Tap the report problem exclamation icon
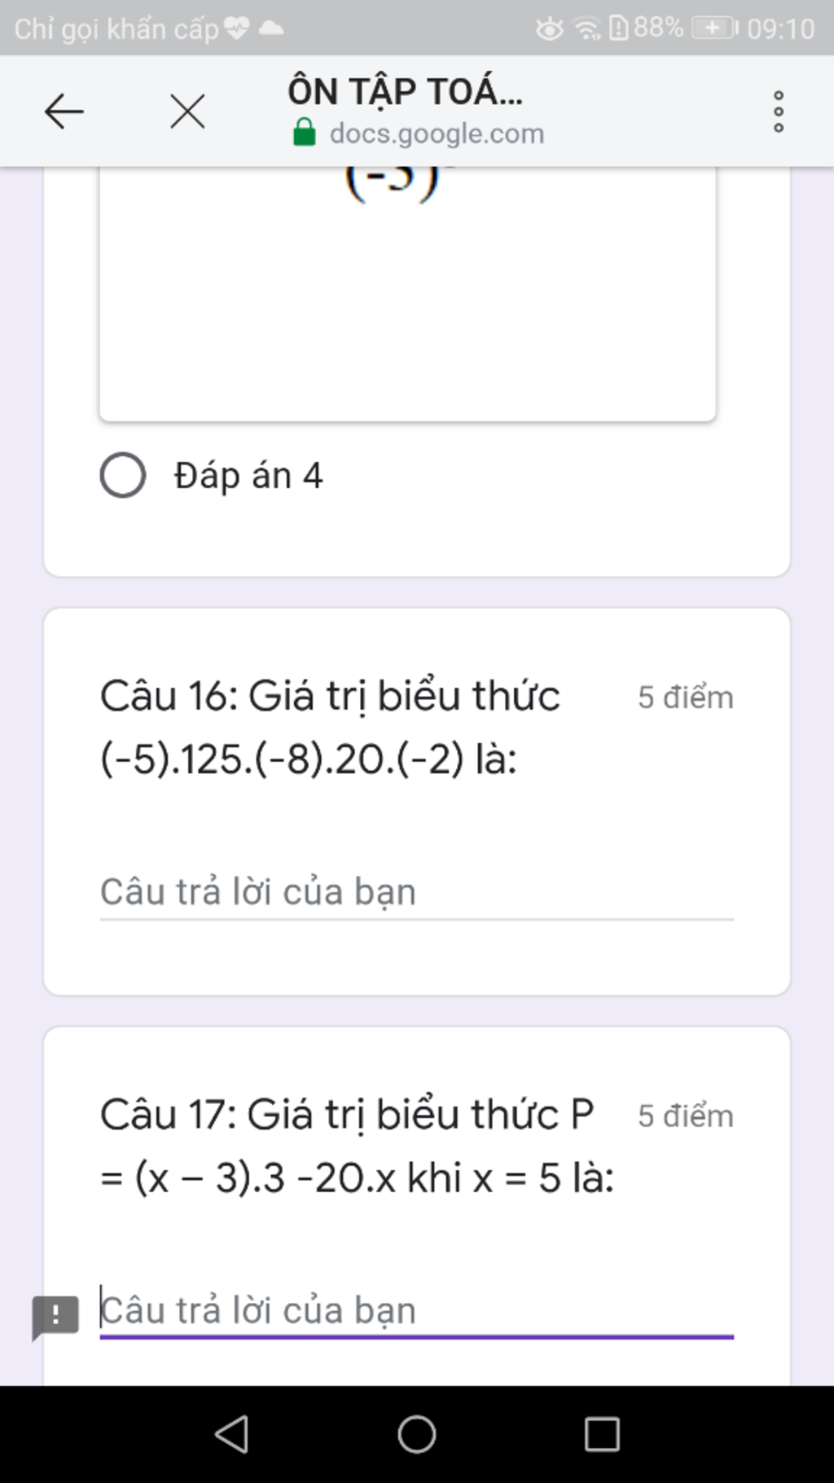834x1483 pixels. [55, 1316]
